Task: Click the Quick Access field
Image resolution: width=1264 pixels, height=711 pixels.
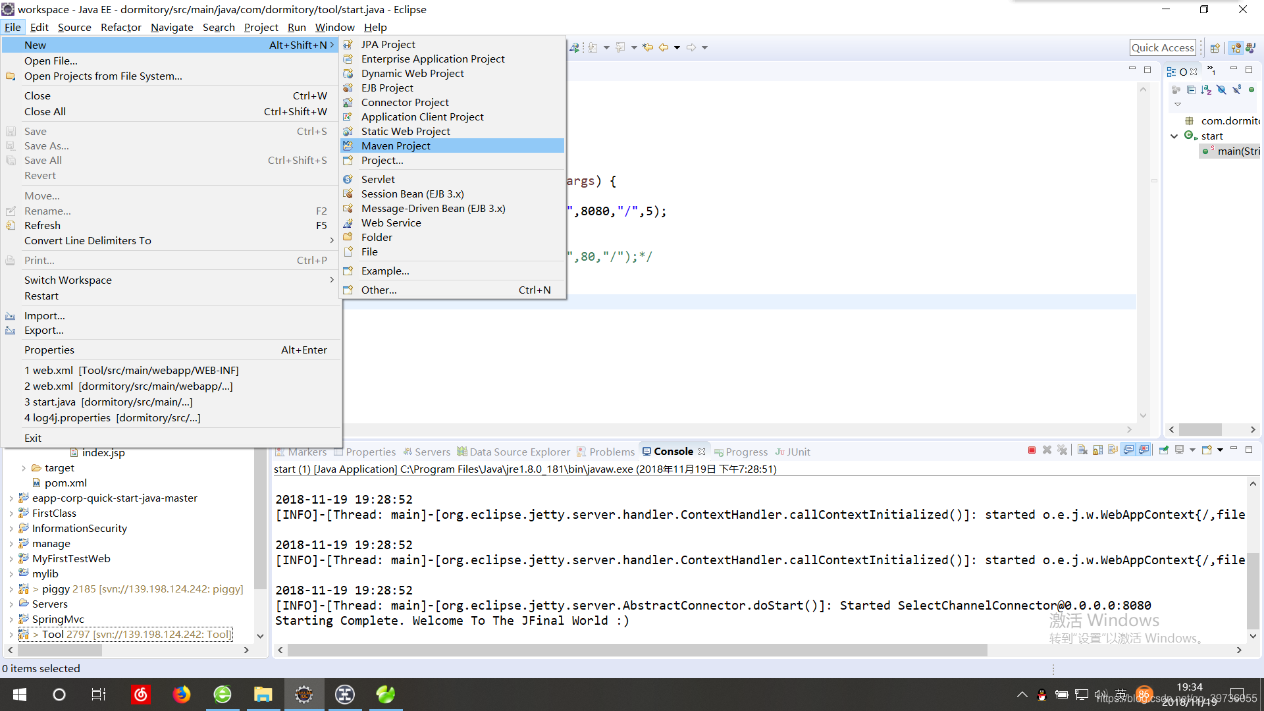Action: click(x=1163, y=47)
